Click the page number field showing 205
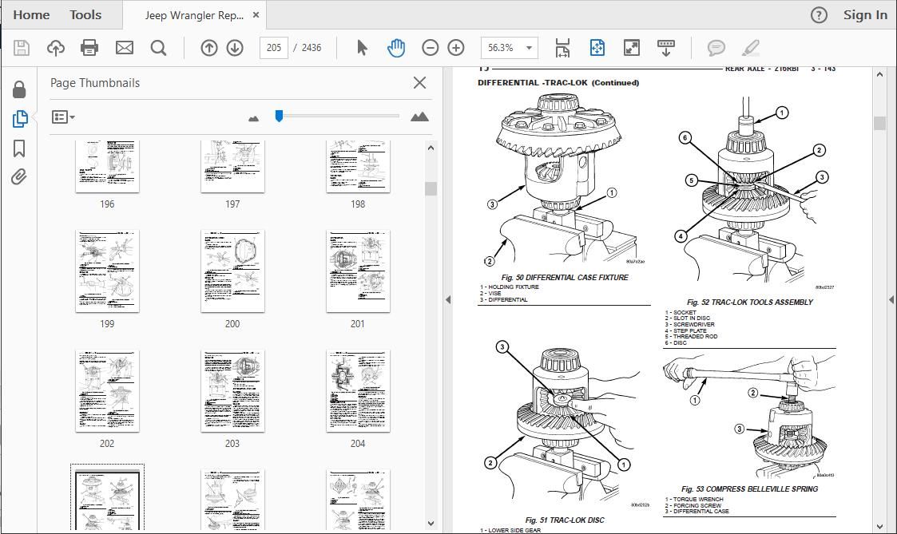 [x=274, y=47]
